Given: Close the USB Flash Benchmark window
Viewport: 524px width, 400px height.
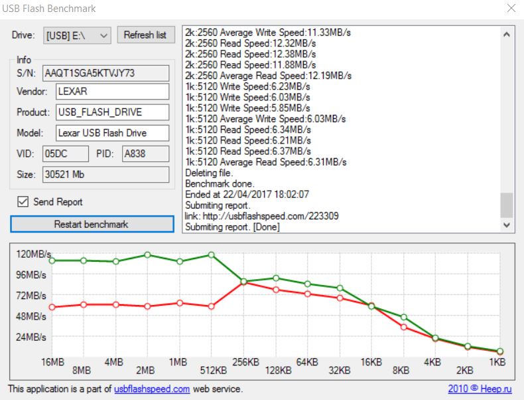Looking at the screenshot, I should click(509, 9).
